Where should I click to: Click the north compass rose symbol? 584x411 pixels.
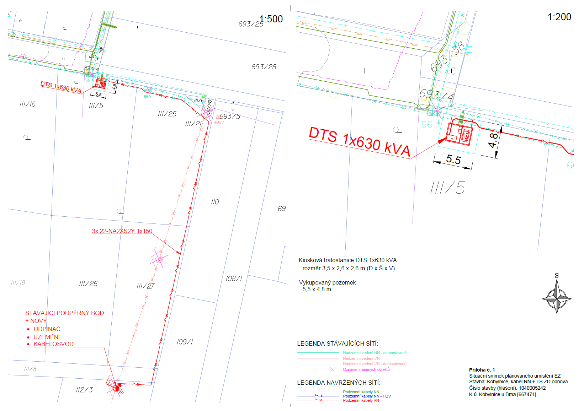[x=557, y=297]
